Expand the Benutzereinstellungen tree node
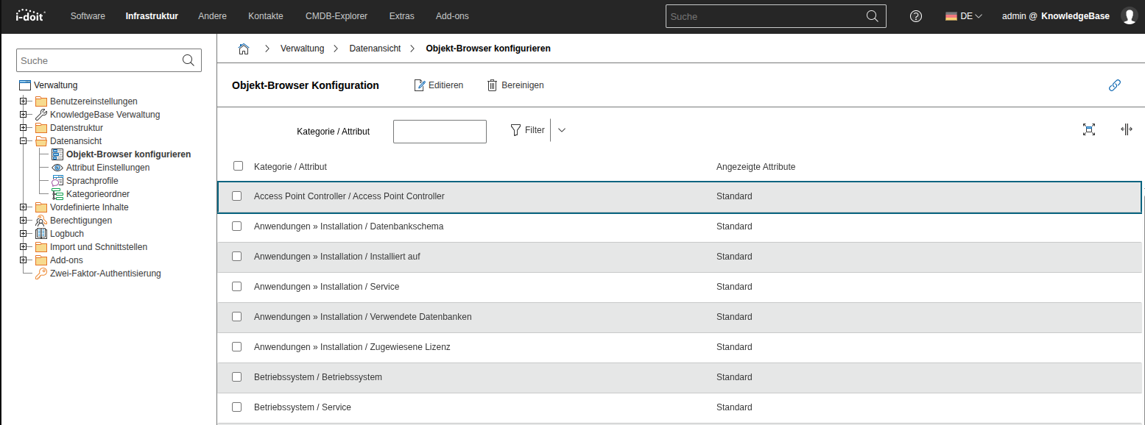The image size is (1145, 425). click(x=24, y=101)
